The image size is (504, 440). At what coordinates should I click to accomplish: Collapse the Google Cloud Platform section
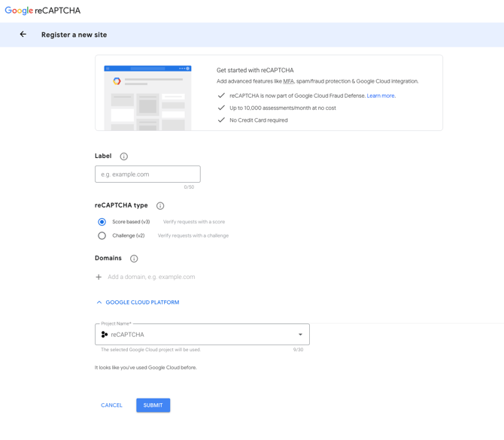pyautogui.click(x=138, y=302)
